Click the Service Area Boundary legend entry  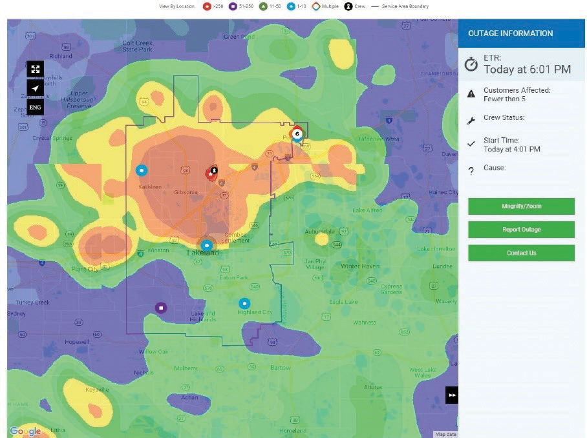[400, 6]
